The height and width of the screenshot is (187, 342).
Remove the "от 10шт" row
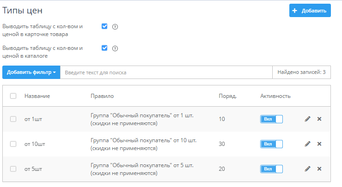click(319, 144)
